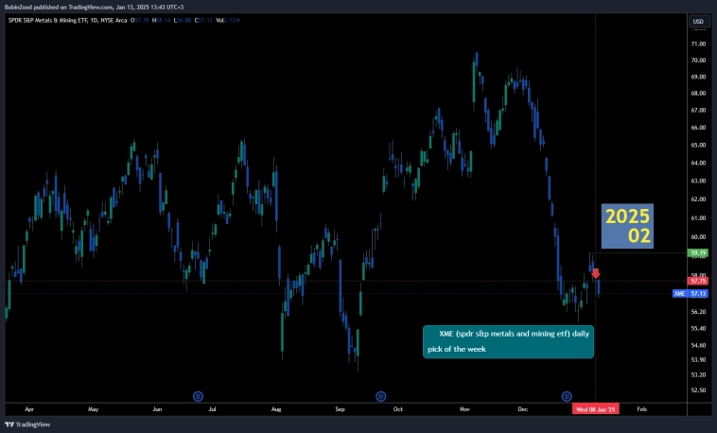Open the USD currency selector
The height and width of the screenshot is (433, 717).
click(698, 21)
